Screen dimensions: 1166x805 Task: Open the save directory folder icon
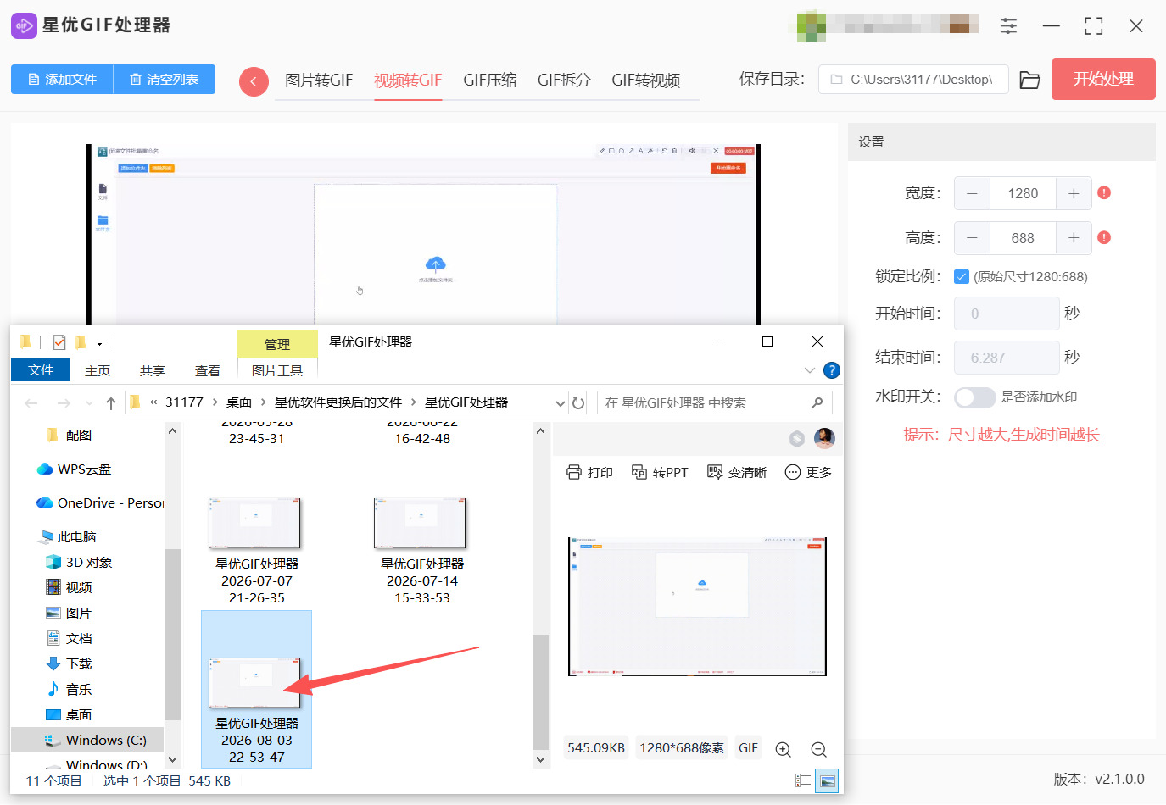click(1029, 80)
